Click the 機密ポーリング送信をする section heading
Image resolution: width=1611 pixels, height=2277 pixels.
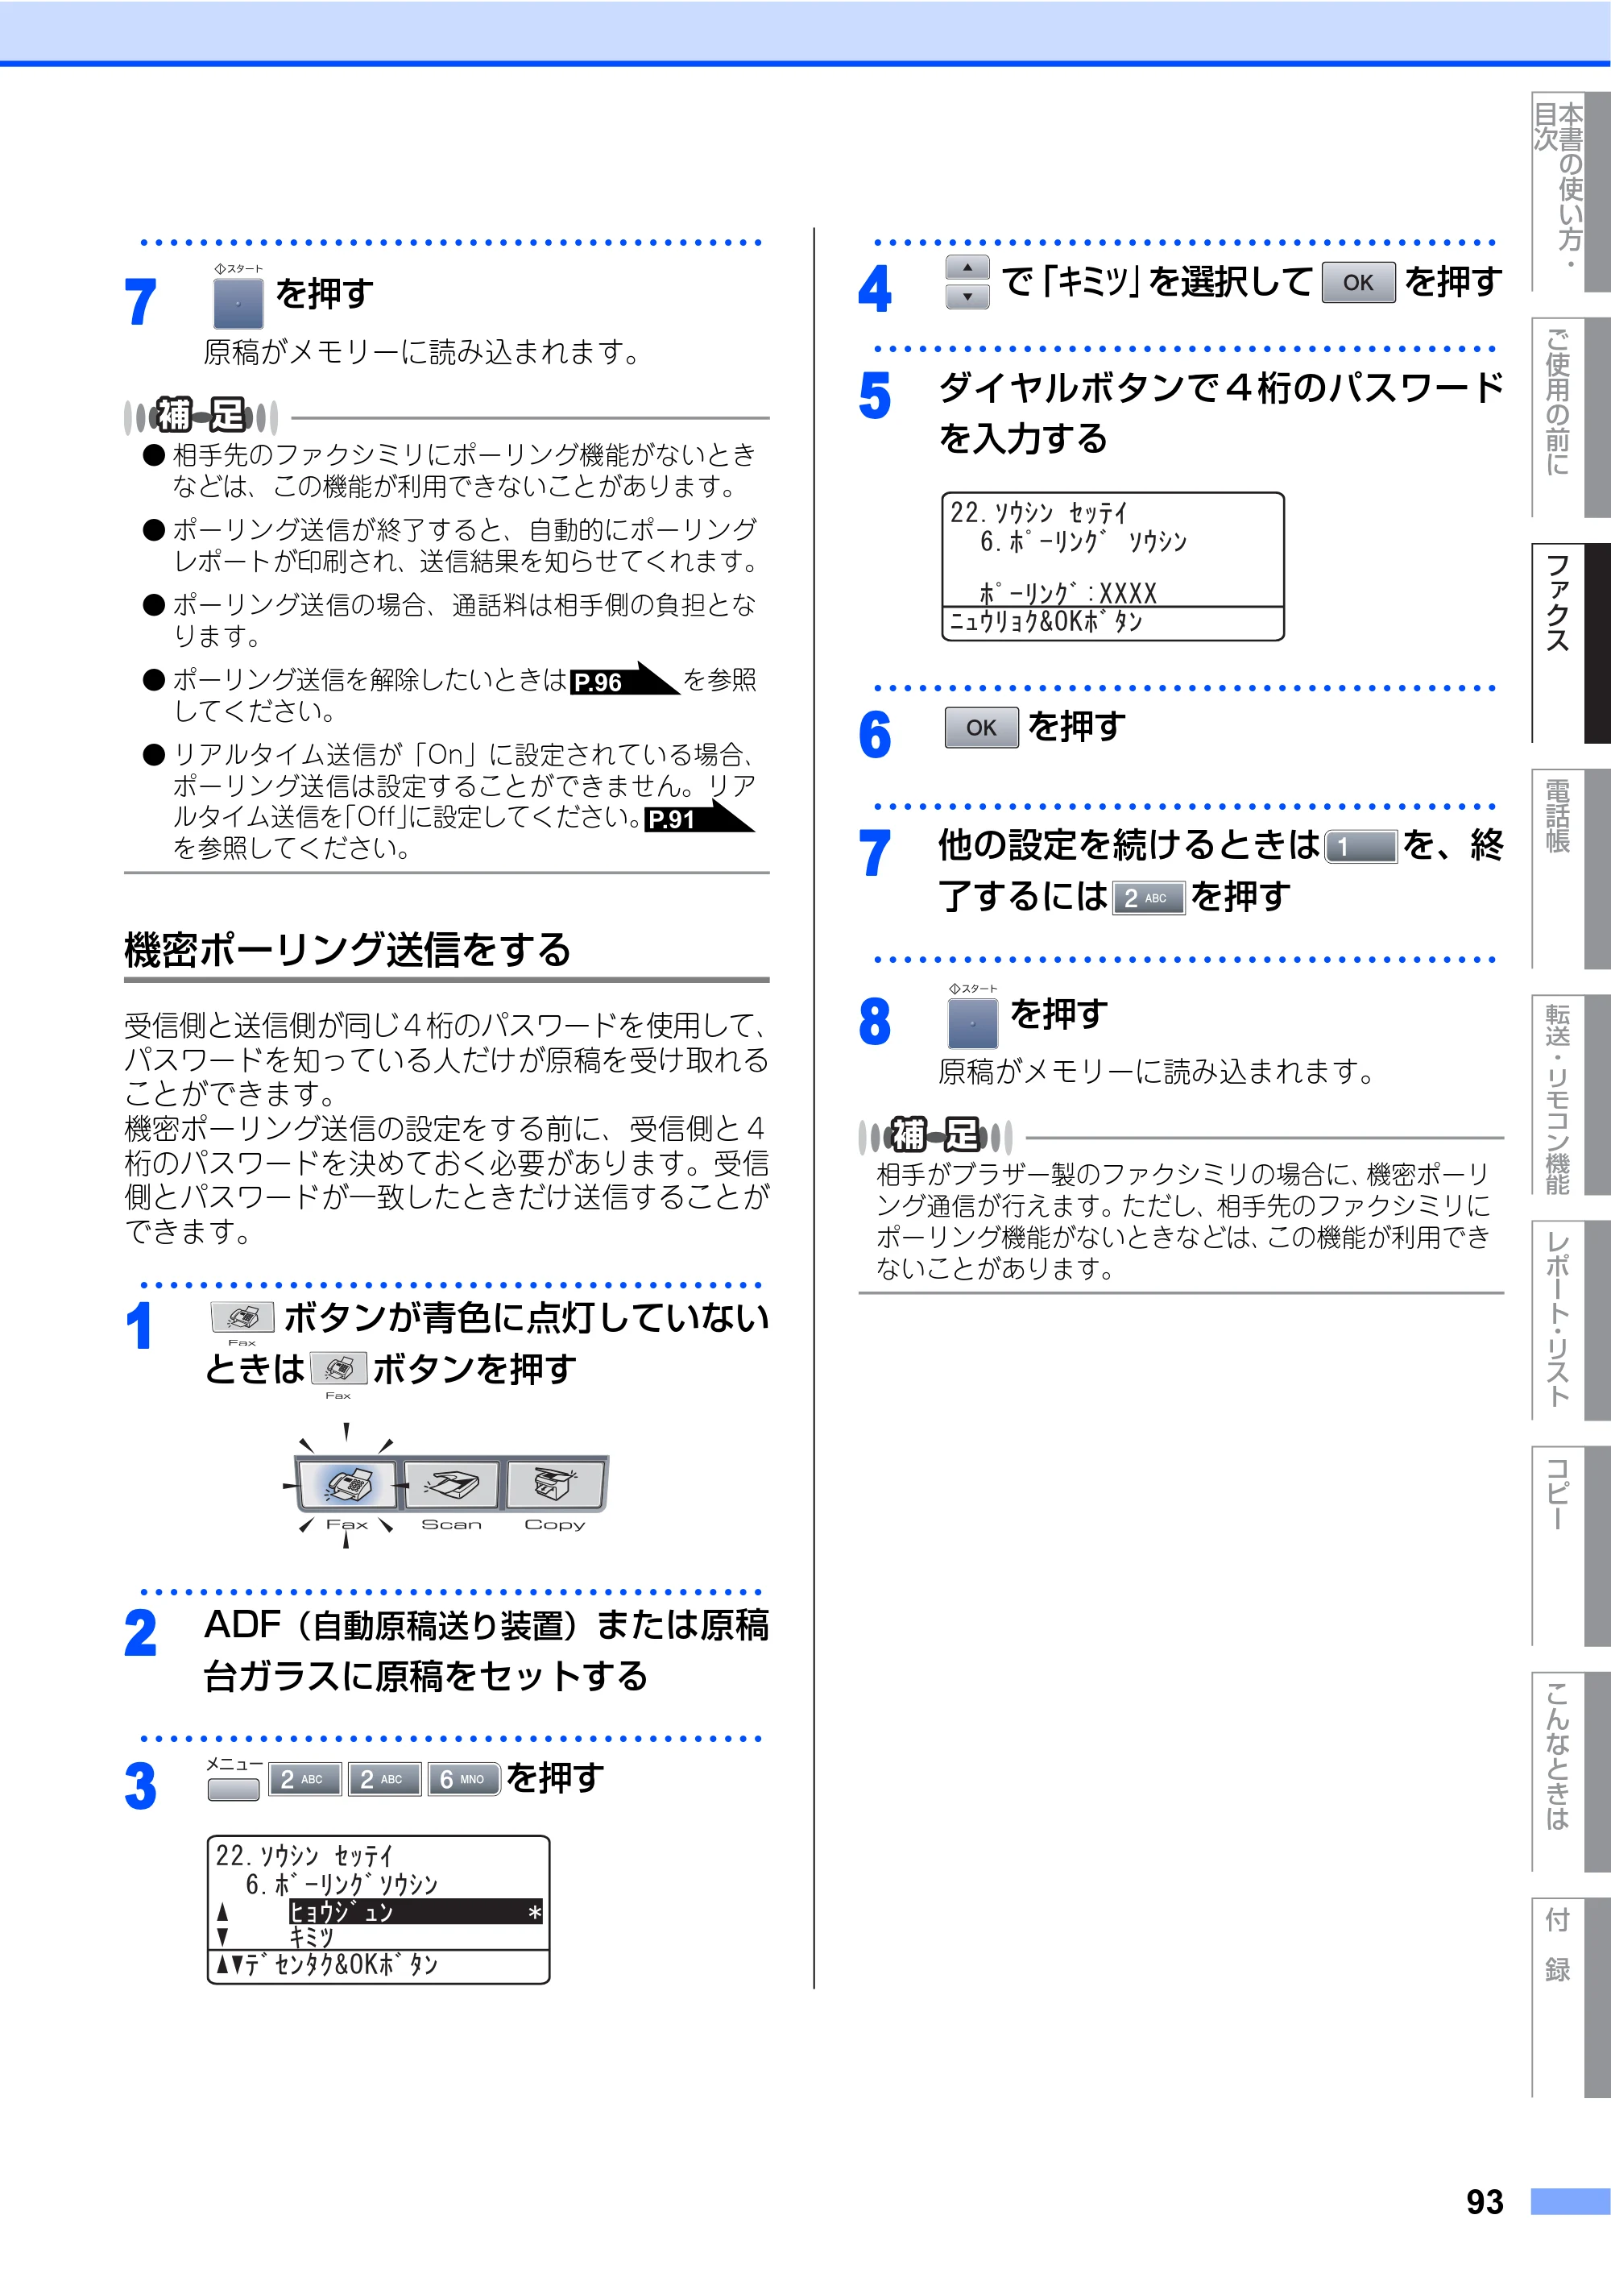[x=347, y=951]
